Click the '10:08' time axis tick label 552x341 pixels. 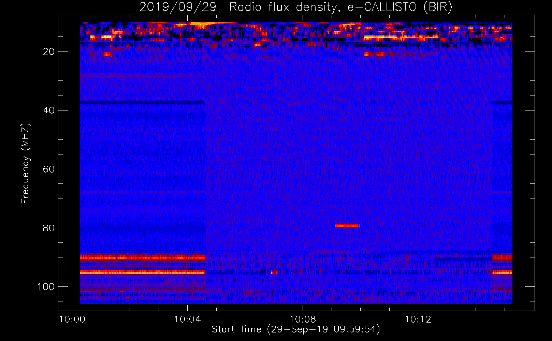coord(303,320)
